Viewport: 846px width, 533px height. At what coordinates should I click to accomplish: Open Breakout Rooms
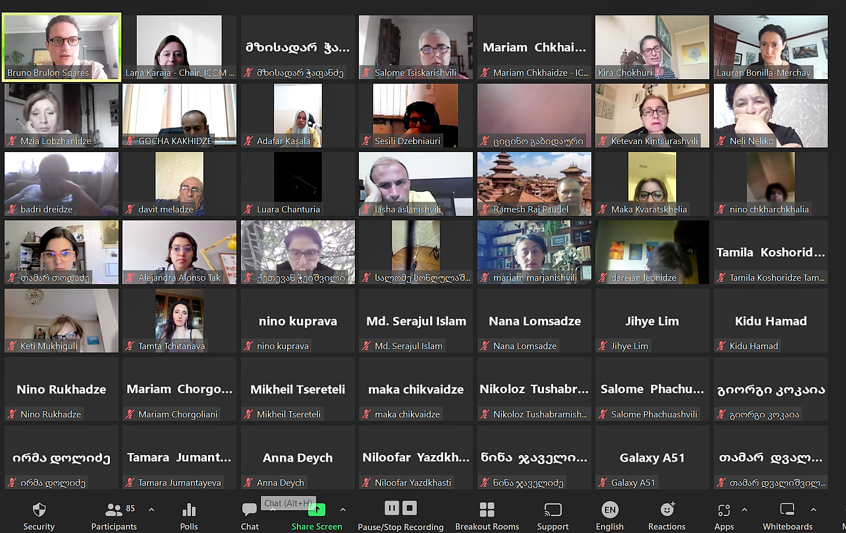coord(487,510)
